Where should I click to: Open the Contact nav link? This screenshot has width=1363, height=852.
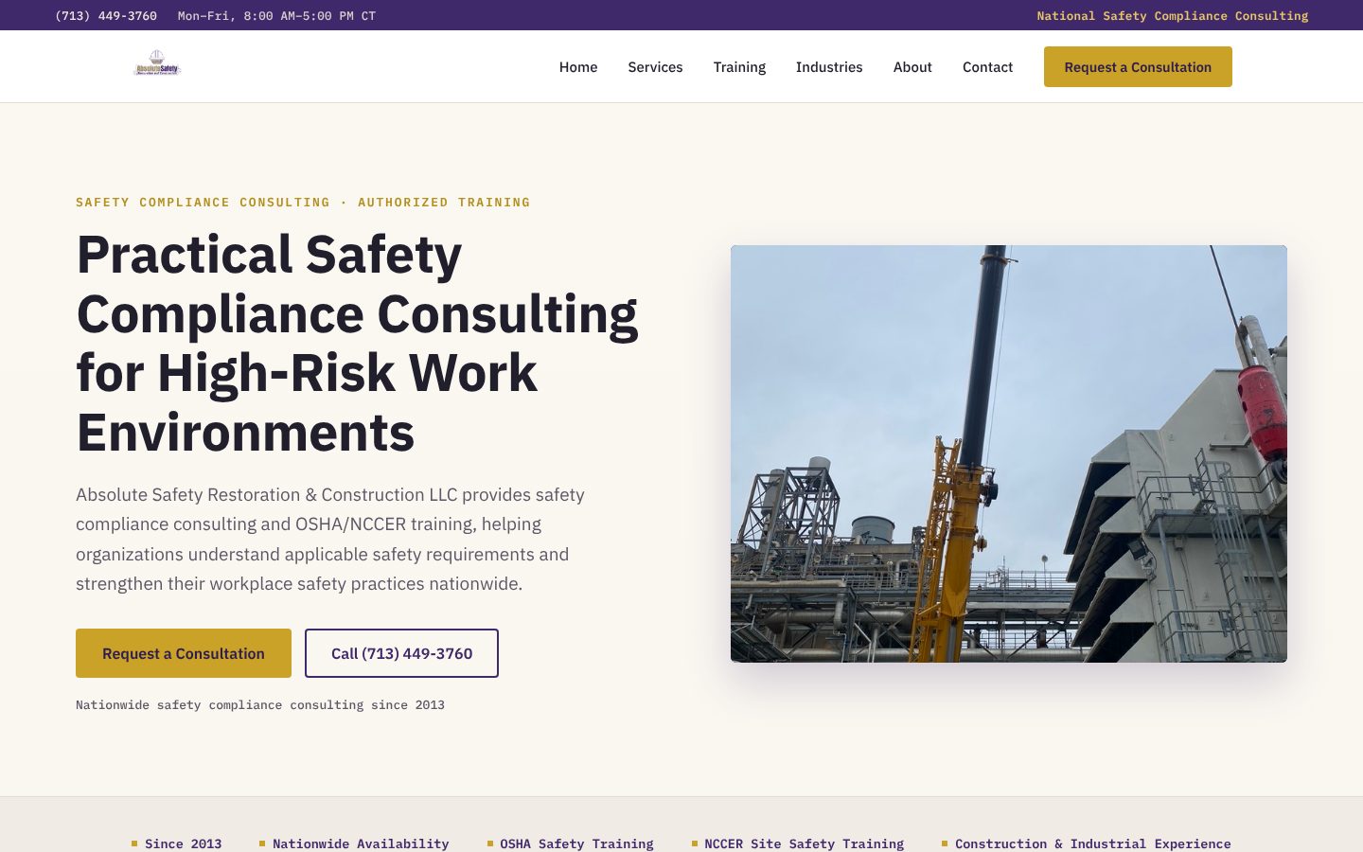pyautogui.click(x=987, y=67)
